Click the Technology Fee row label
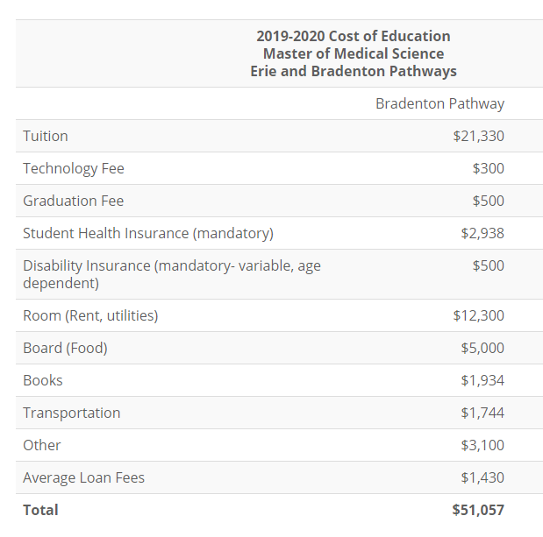Screen dimensions: 543x537 point(74,168)
